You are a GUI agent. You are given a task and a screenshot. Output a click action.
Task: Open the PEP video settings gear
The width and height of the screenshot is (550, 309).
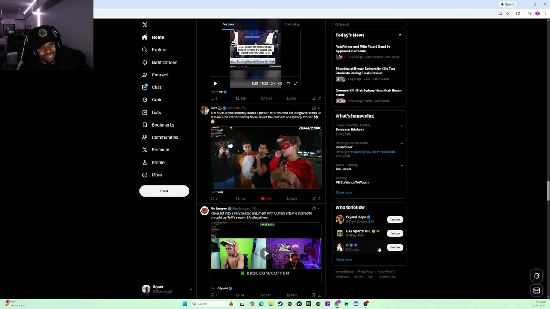[280, 84]
